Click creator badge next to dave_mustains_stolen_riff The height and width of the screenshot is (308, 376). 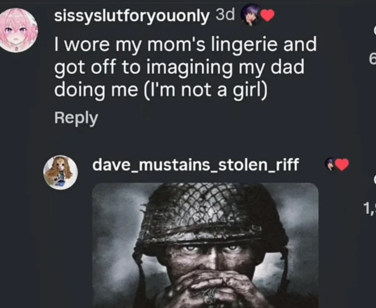pos(330,164)
